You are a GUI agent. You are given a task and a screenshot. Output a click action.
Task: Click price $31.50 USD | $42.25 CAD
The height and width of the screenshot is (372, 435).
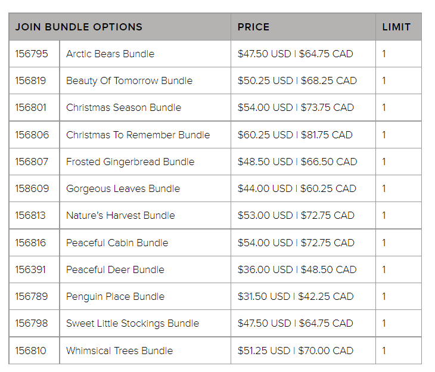point(296,296)
